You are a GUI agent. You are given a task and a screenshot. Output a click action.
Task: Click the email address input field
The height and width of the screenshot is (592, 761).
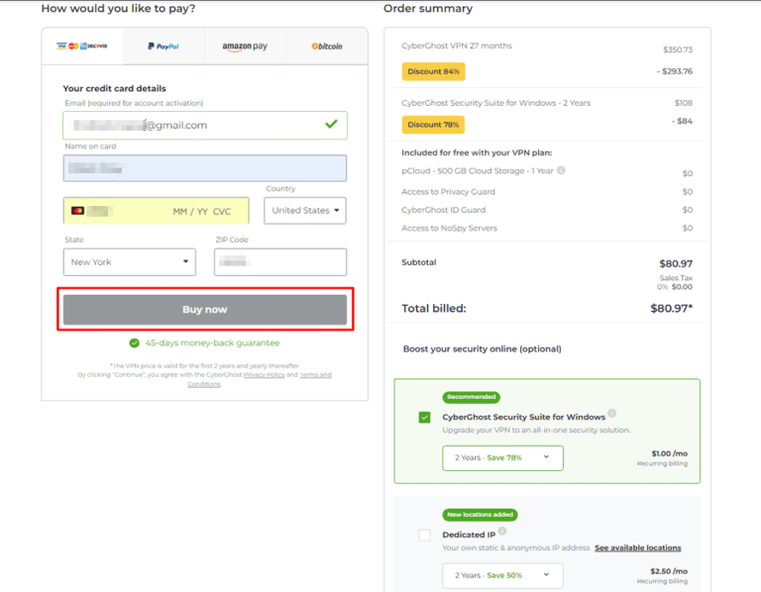point(205,125)
